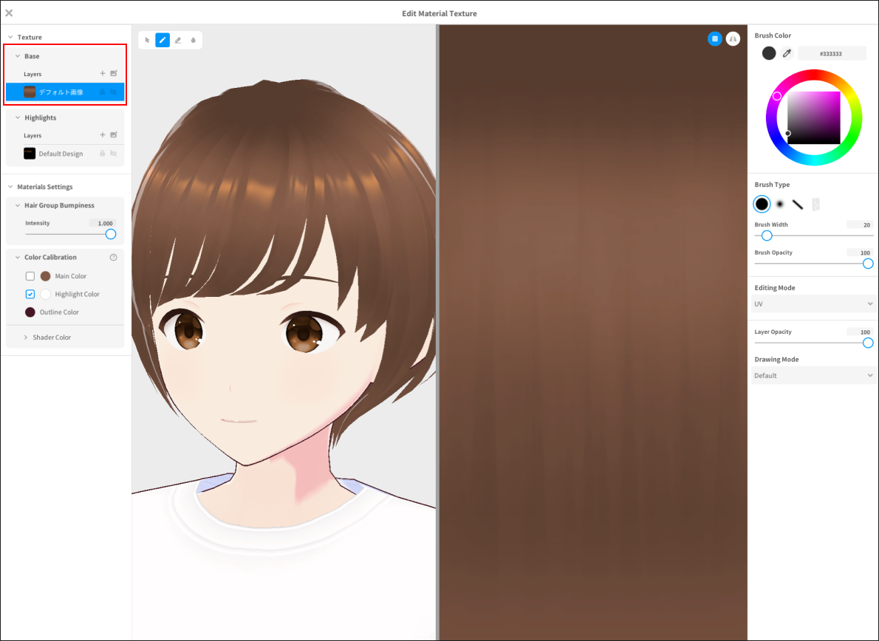The image size is (879, 641).
Task: Open the Color Calibration help tooltip
Action: coord(112,256)
